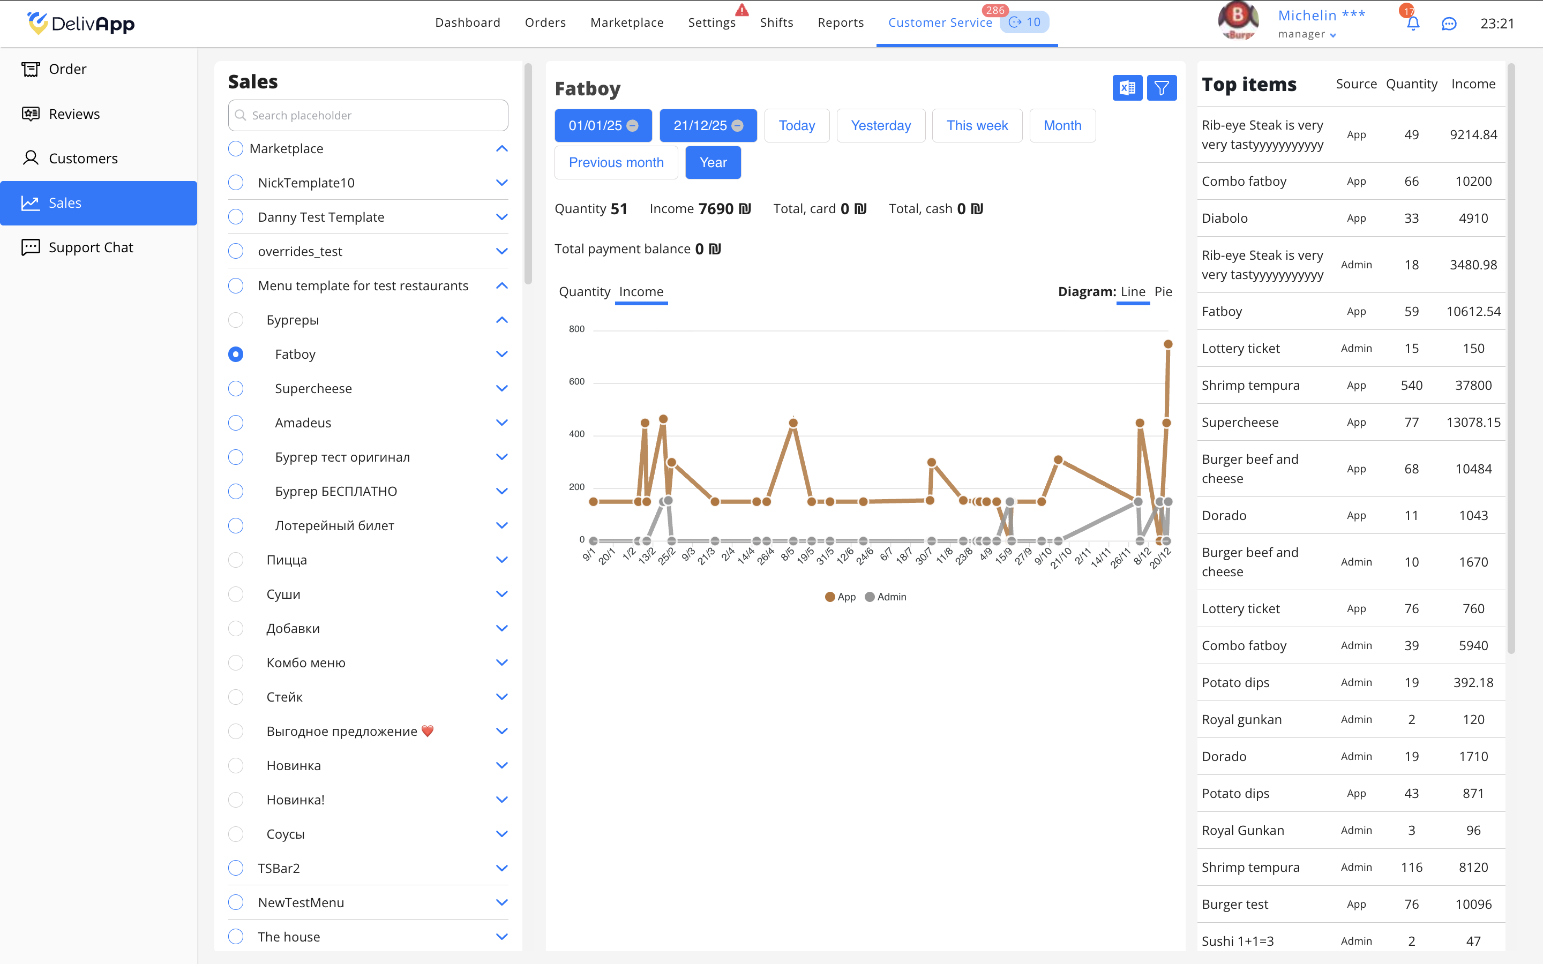Screen dimensions: 1543x964
Task: Collapse the Бургеры category chevron
Action: (x=502, y=320)
